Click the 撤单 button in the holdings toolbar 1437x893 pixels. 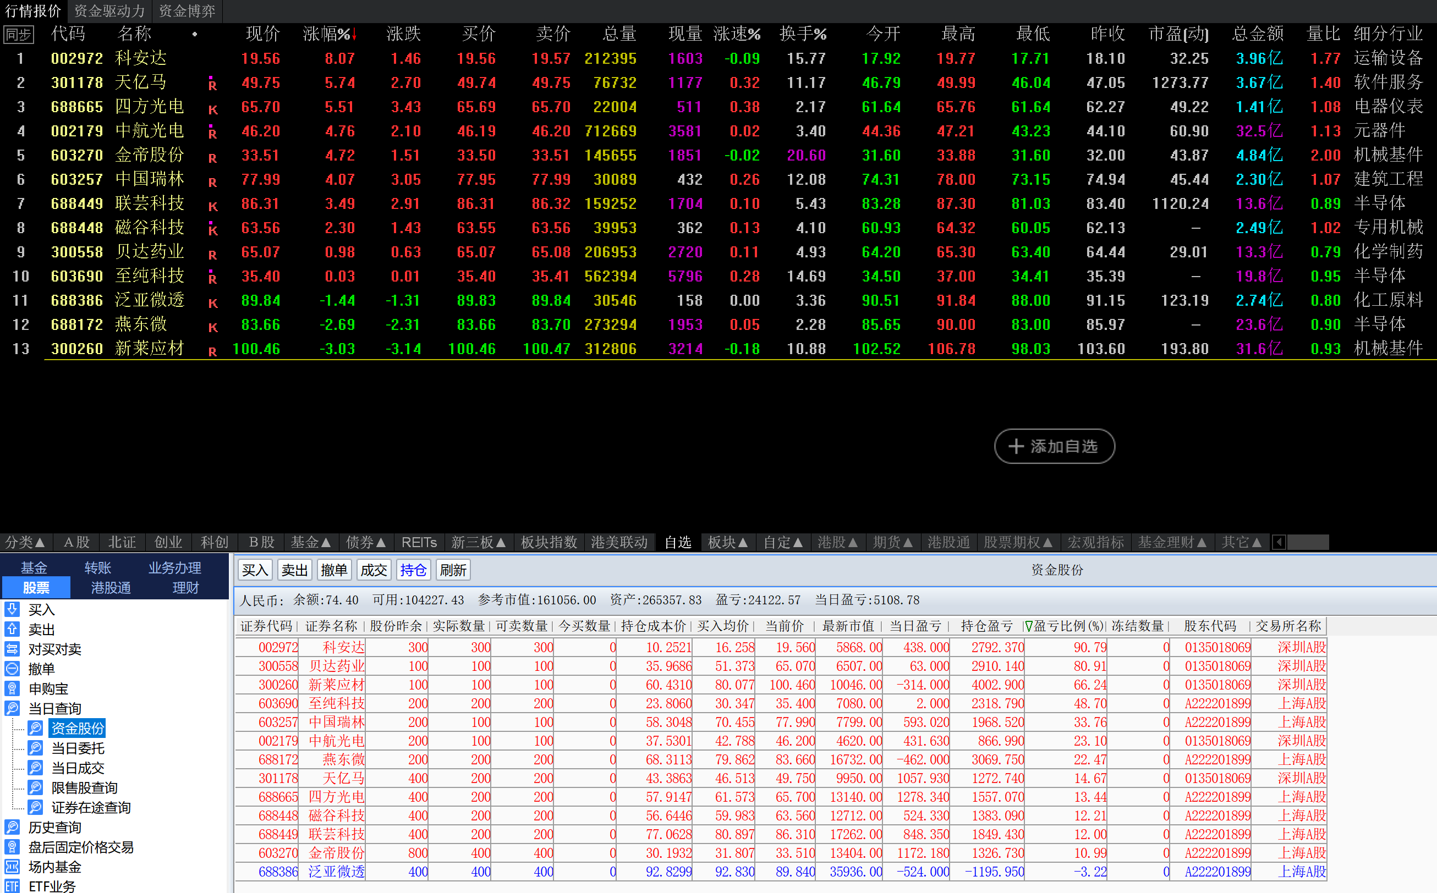334,570
